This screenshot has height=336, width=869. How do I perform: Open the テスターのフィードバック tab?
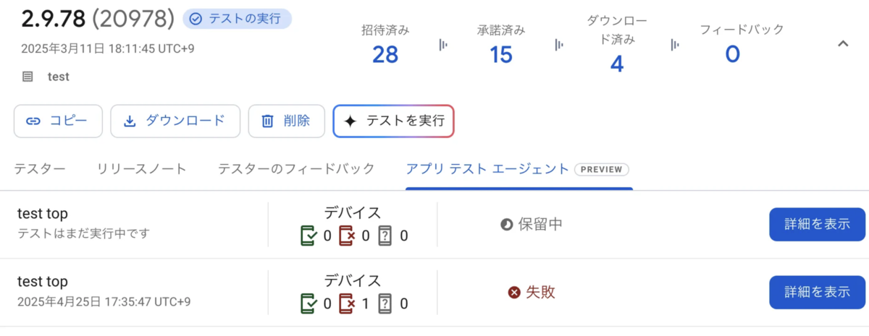(296, 169)
